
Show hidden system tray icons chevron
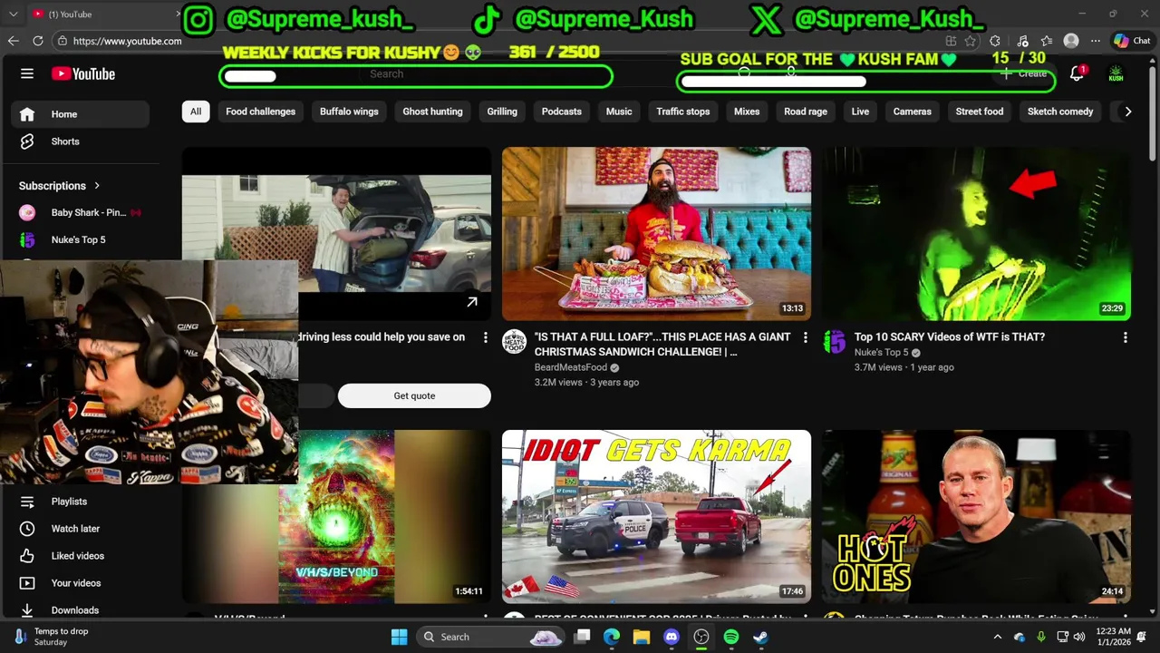998,637
